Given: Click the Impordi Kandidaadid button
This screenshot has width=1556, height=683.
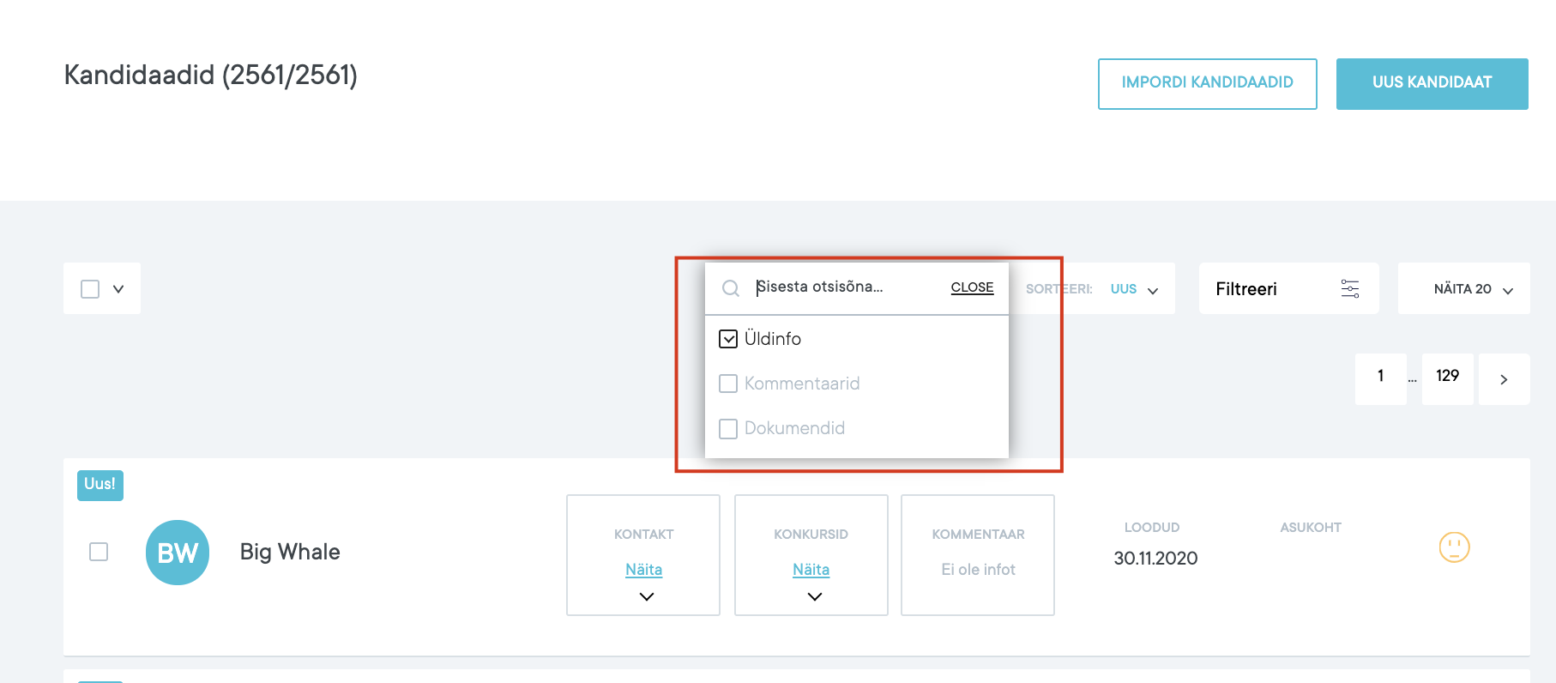Looking at the screenshot, I should 1207,83.
